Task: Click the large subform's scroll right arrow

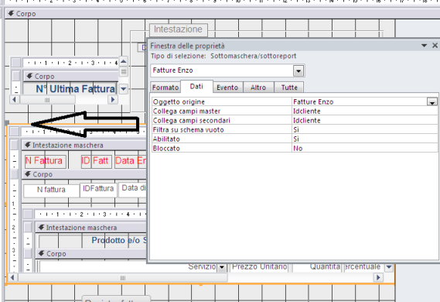Action: (x=378, y=277)
